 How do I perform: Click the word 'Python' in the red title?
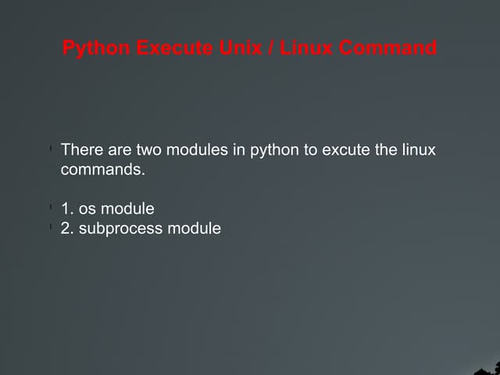pyautogui.click(x=96, y=48)
